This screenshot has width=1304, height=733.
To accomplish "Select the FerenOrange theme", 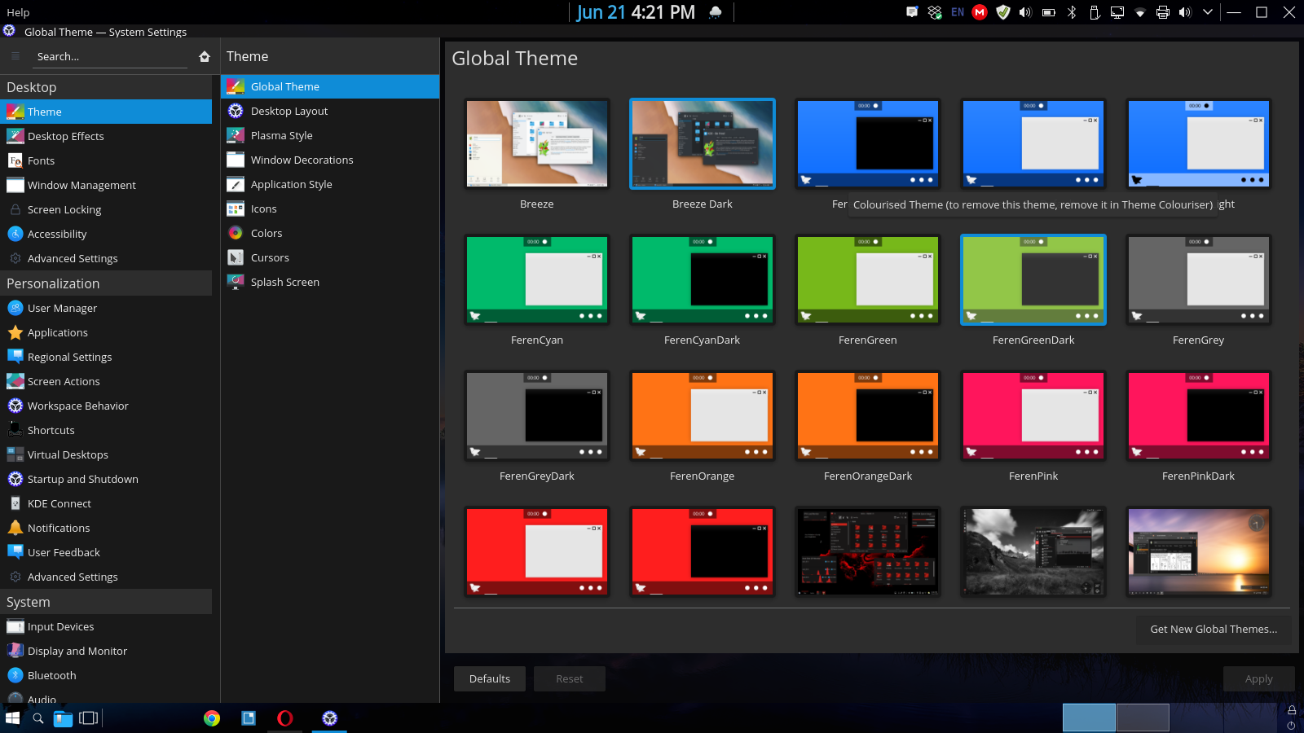I will [x=703, y=415].
